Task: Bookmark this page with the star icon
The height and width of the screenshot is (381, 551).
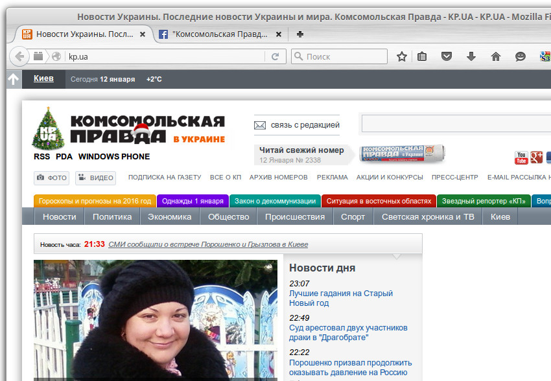Action: pos(402,56)
